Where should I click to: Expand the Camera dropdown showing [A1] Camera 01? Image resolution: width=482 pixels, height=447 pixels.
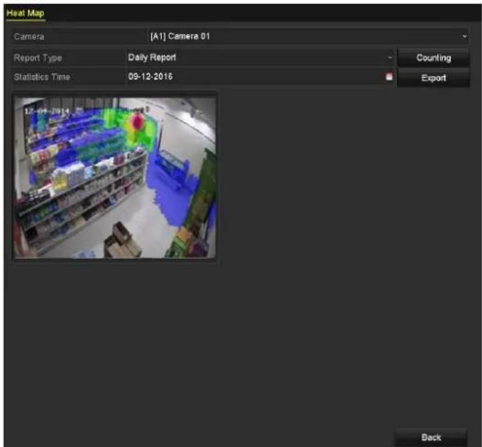[x=308, y=37]
